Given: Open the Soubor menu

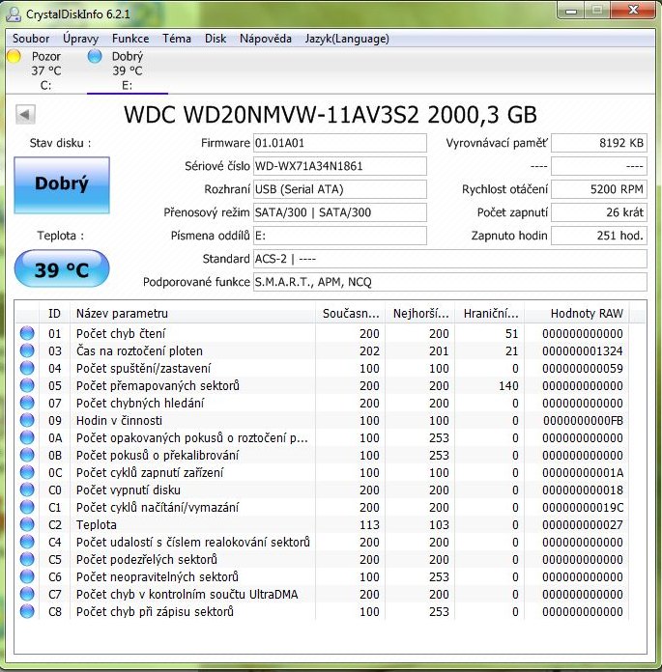Looking at the screenshot, I should tap(31, 39).
